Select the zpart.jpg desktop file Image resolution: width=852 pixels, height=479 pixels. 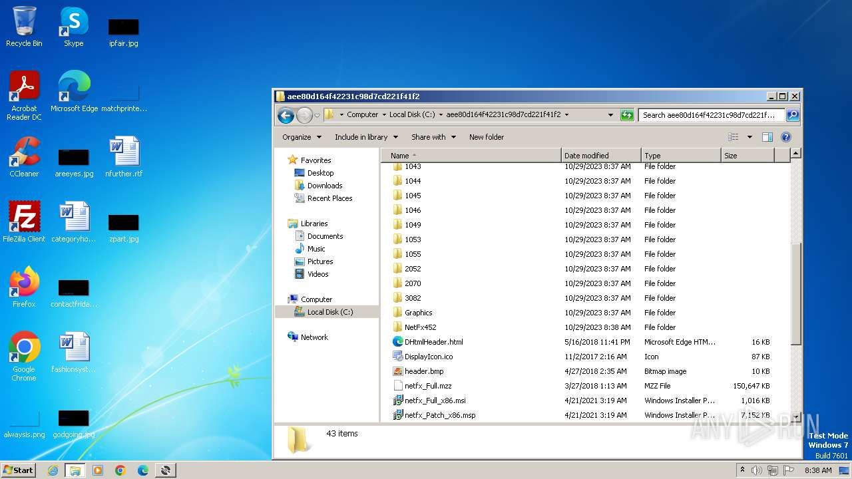pyautogui.click(x=124, y=228)
